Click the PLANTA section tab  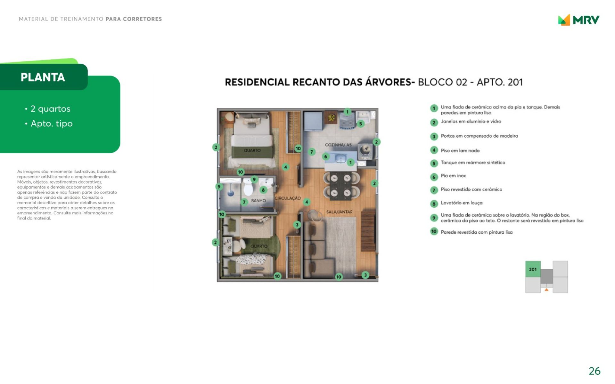(x=43, y=77)
